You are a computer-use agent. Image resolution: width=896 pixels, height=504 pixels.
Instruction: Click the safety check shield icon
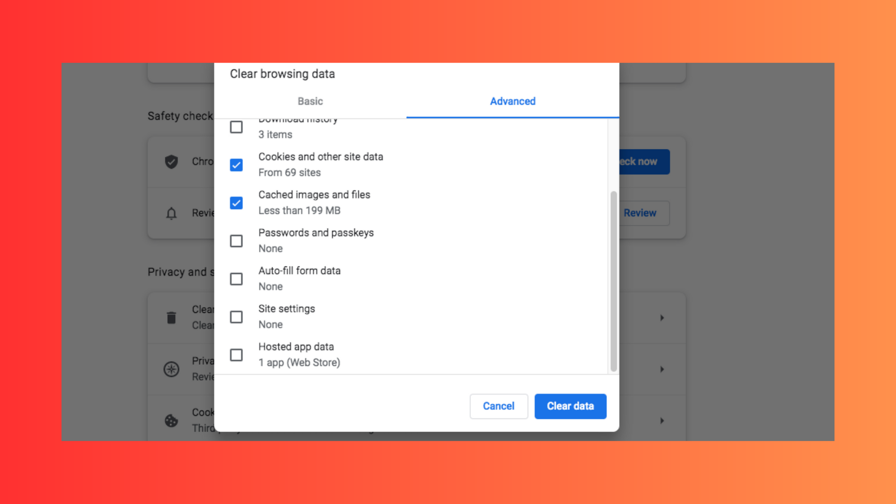click(x=171, y=162)
